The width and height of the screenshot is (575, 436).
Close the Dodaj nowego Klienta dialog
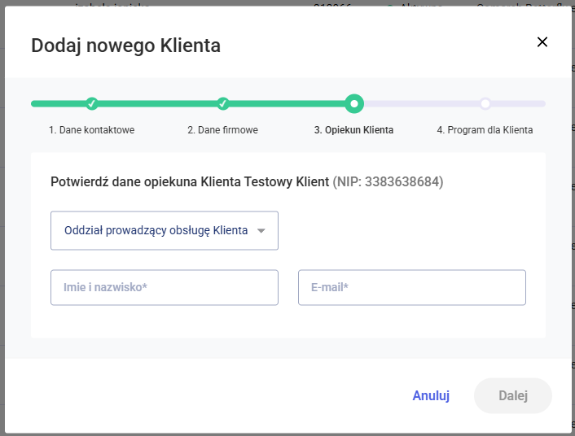point(542,42)
